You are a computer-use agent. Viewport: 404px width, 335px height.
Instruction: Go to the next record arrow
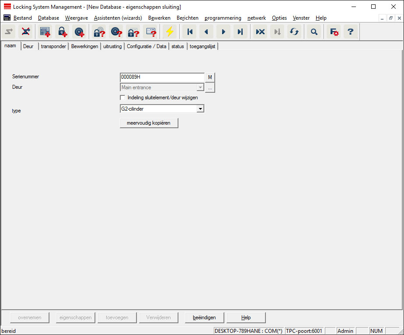[223, 32]
